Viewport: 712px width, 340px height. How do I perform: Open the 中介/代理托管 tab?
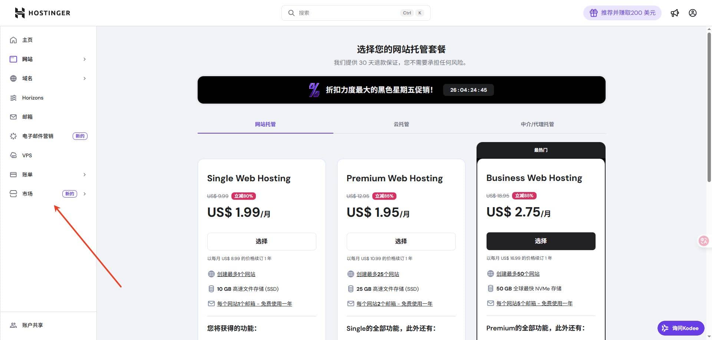(x=537, y=124)
